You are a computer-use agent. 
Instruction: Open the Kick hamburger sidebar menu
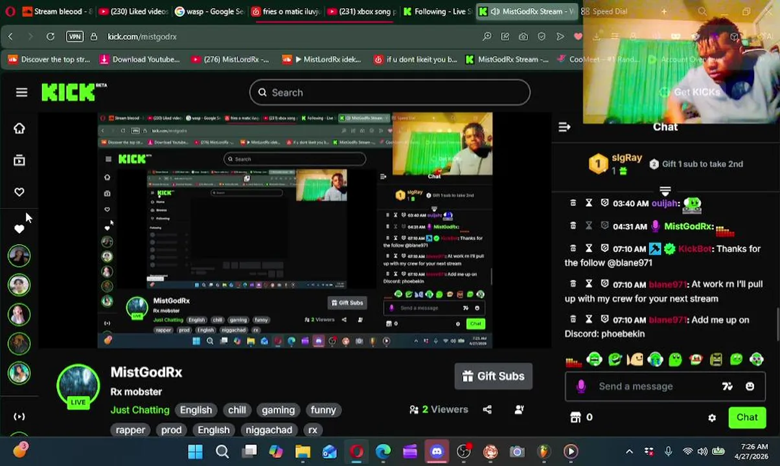pos(21,93)
